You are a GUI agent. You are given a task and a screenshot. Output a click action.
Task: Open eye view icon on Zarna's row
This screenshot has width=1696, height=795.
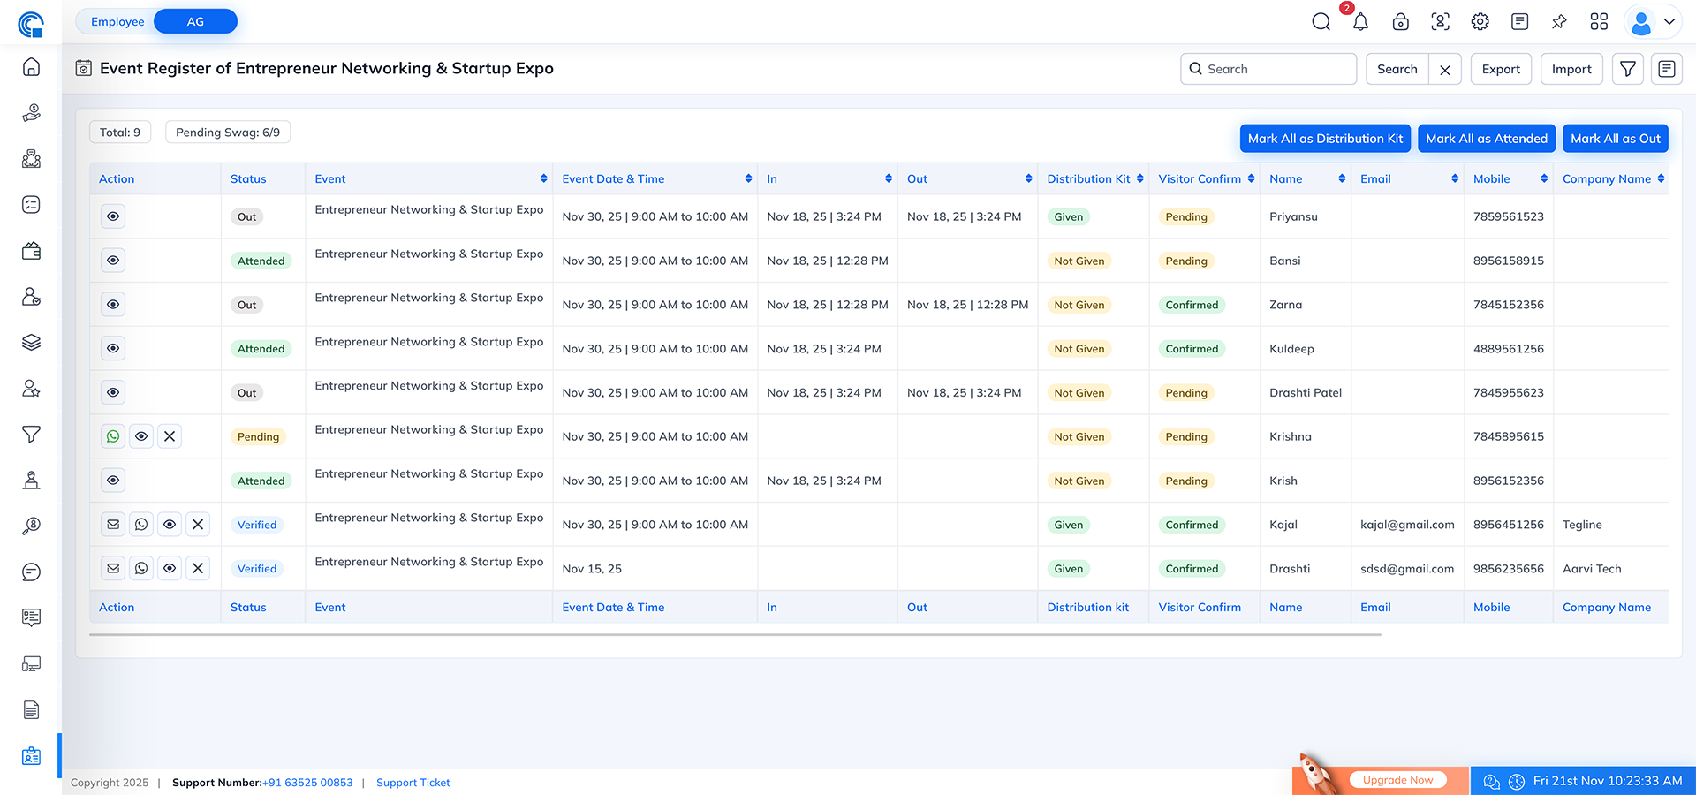pyautogui.click(x=112, y=304)
